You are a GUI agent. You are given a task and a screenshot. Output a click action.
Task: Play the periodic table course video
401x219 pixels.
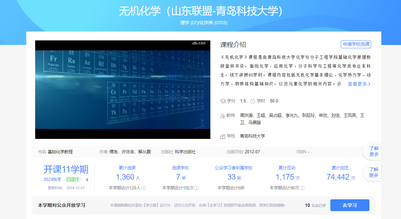click(123, 90)
